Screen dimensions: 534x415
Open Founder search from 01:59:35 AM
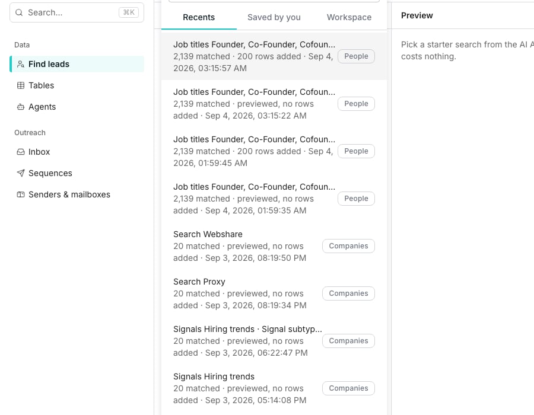(274, 199)
